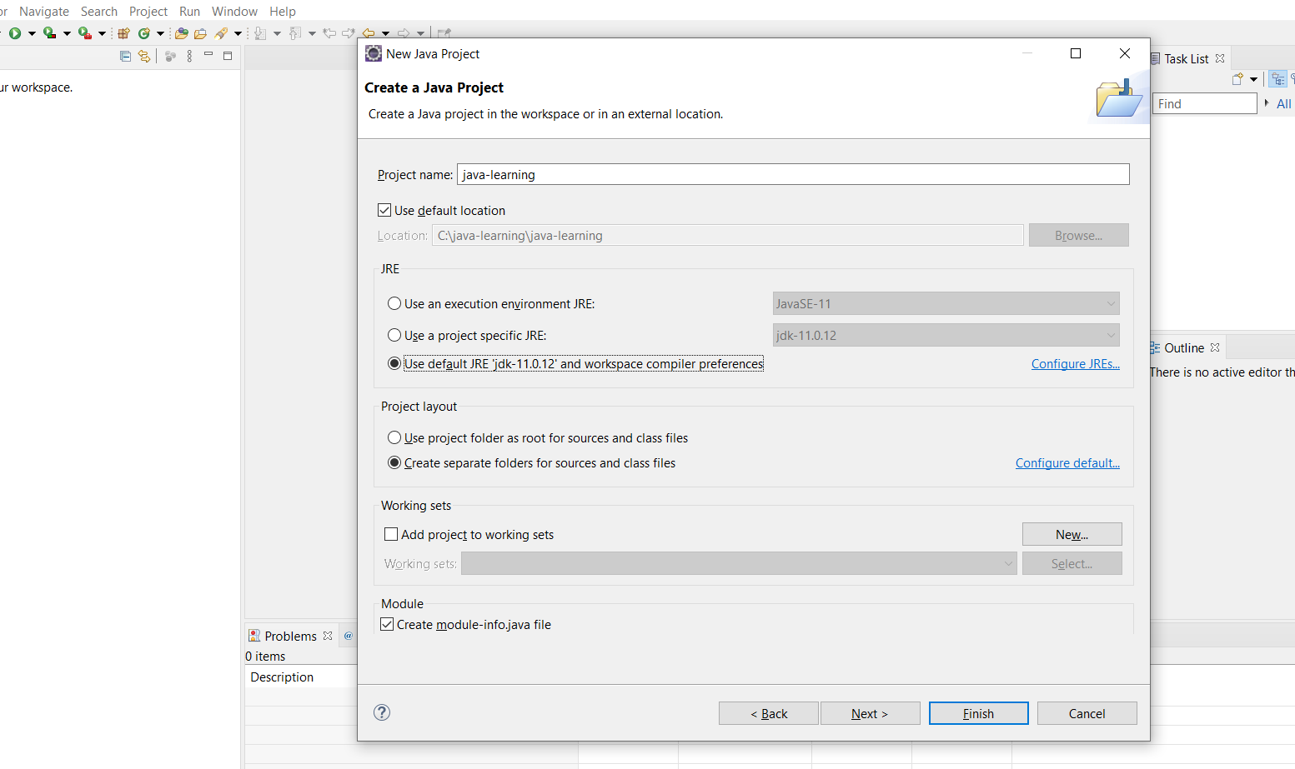The height and width of the screenshot is (769, 1295).
Task: Toggle the Categorized tree icon in Task List
Action: (1278, 79)
